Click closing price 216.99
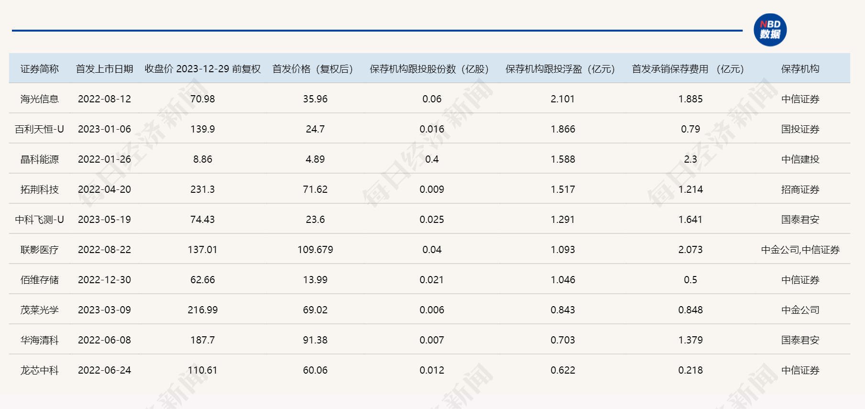 [203, 310]
